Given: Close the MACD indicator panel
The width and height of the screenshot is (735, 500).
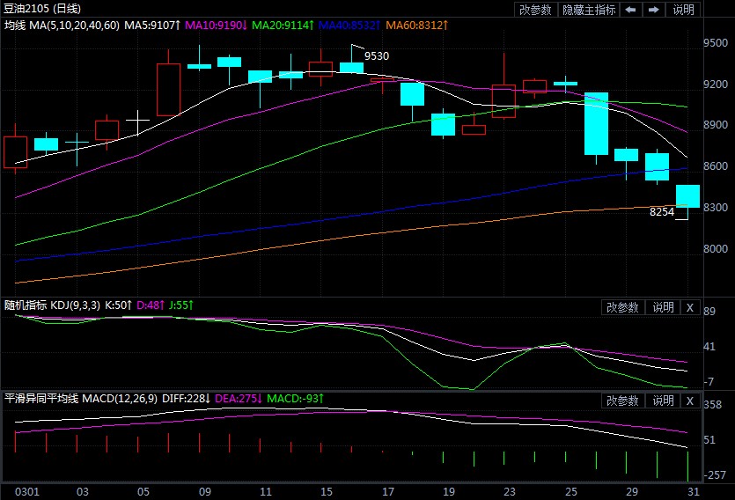Looking at the screenshot, I should coord(689,401).
